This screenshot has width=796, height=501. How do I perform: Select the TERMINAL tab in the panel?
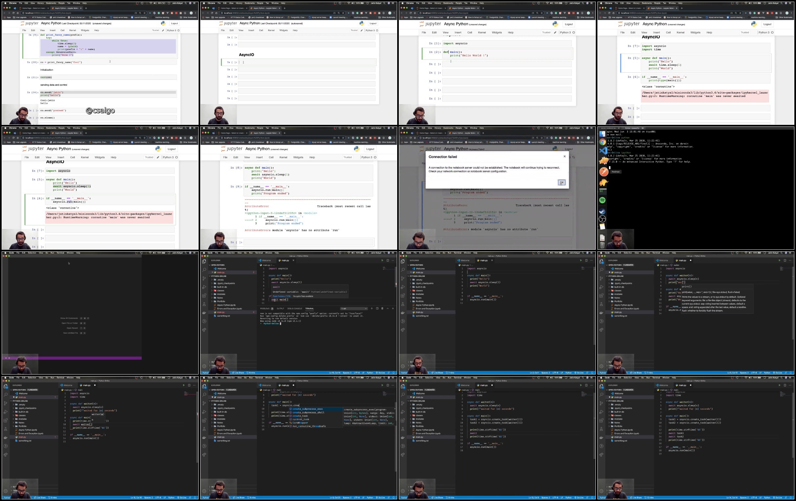tap(310, 308)
